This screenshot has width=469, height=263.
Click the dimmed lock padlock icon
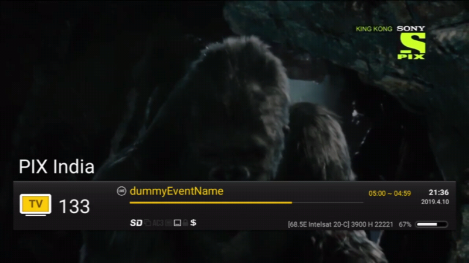pos(185,223)
